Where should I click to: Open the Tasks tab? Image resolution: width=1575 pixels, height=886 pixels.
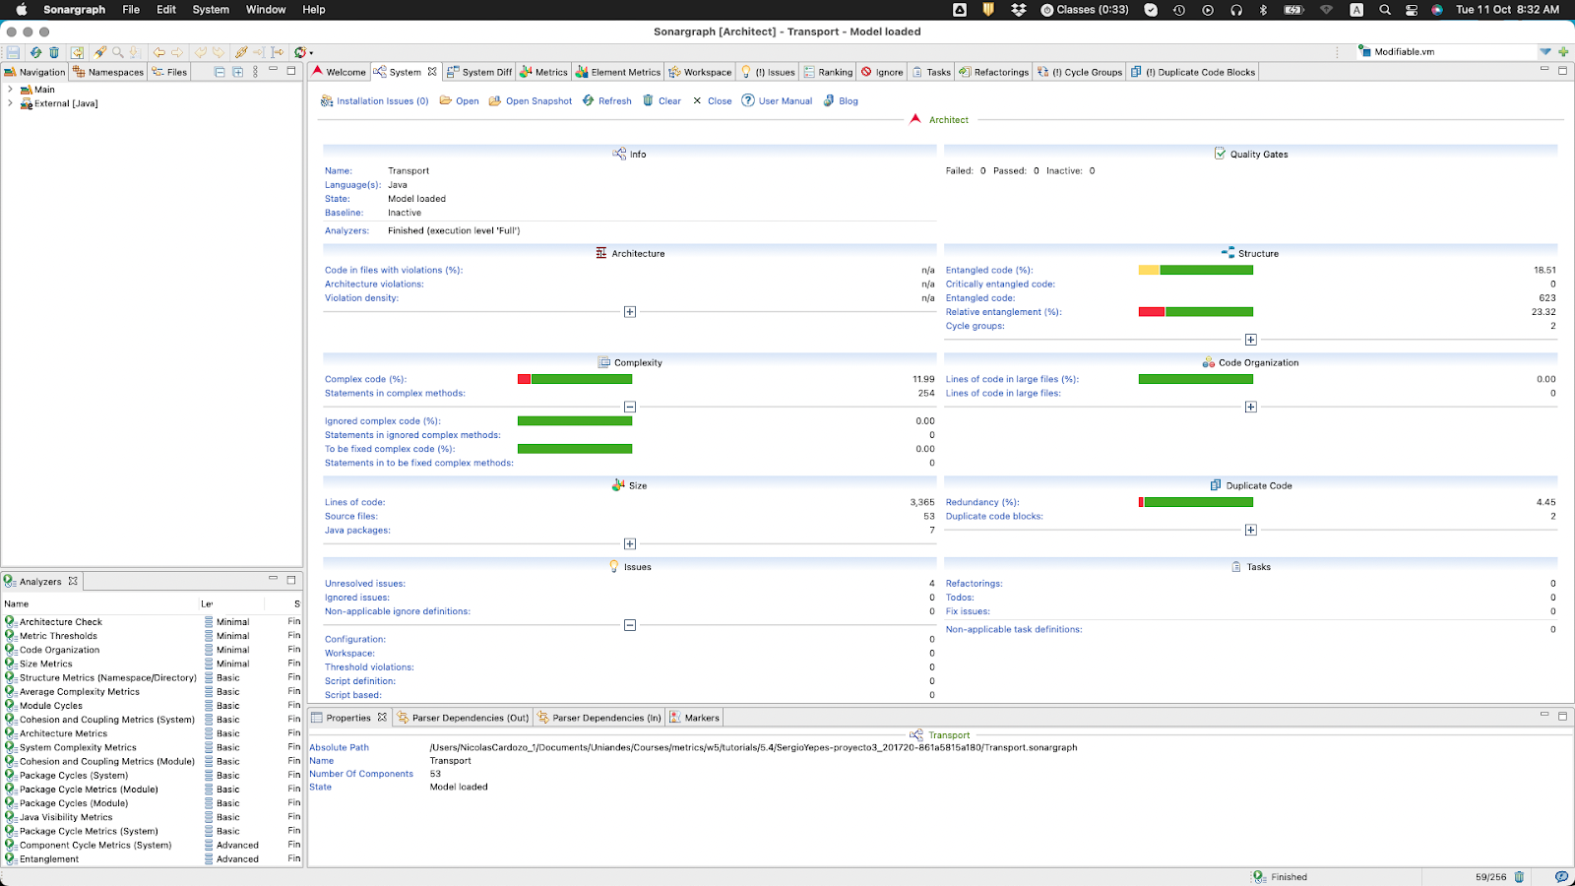click(x=931, y=72)
